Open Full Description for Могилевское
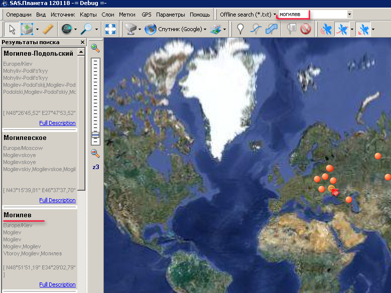Viewport: 391px width, 293px height. click(x=57, y=200)
